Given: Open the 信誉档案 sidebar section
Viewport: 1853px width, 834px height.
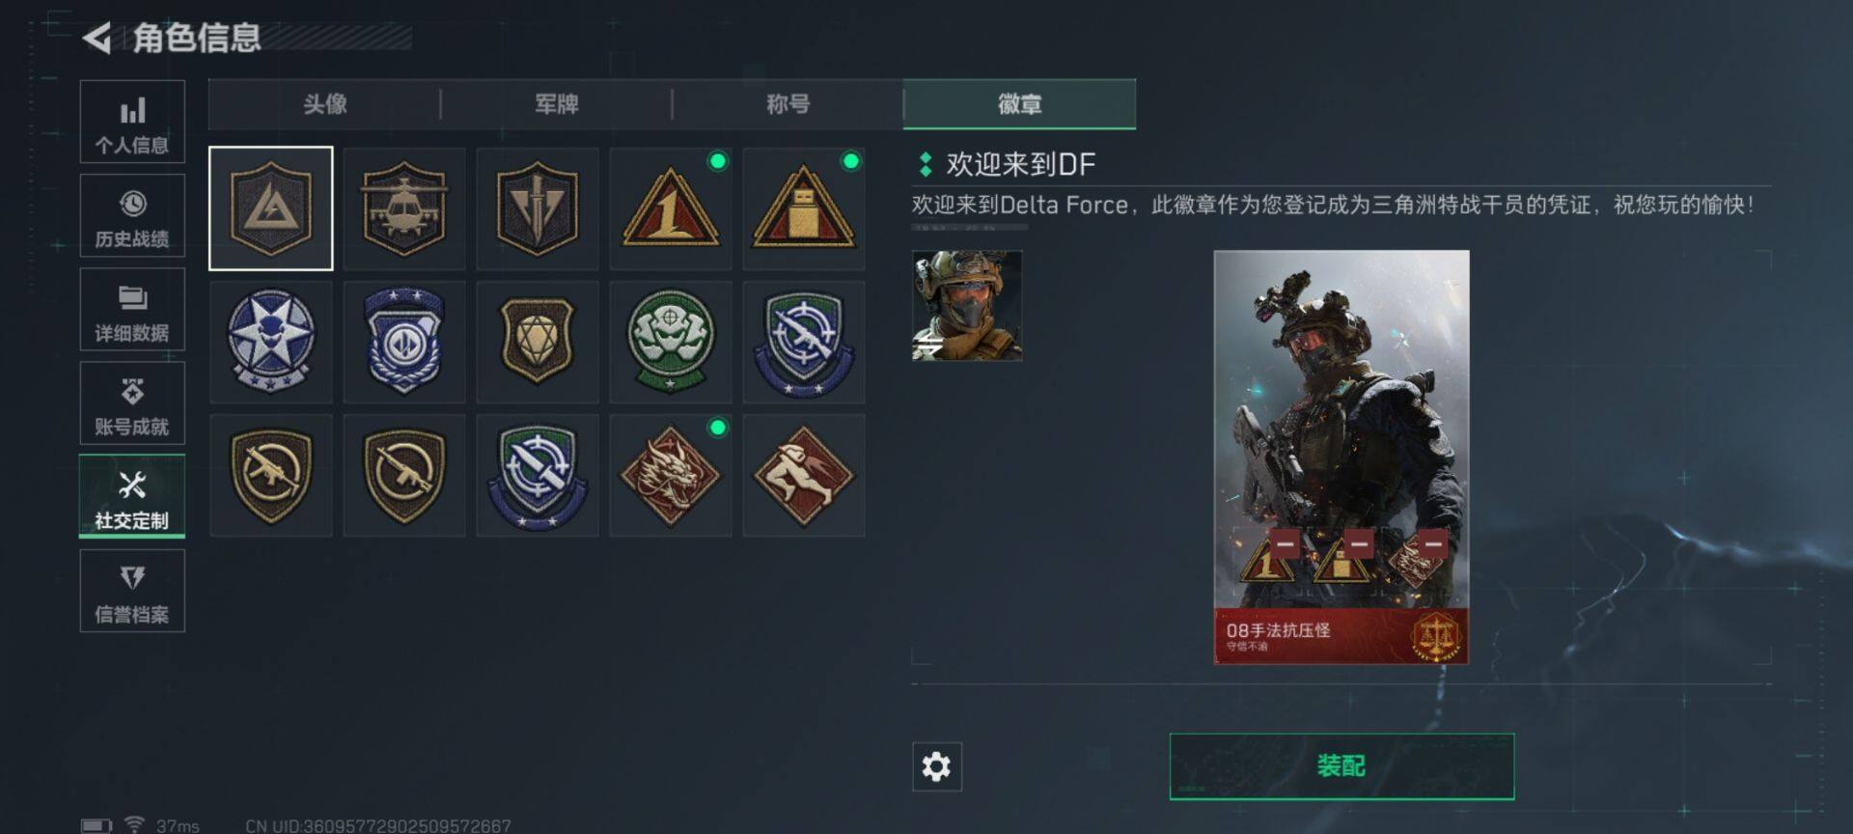Looking at the screenshot, I should [132, 592].
